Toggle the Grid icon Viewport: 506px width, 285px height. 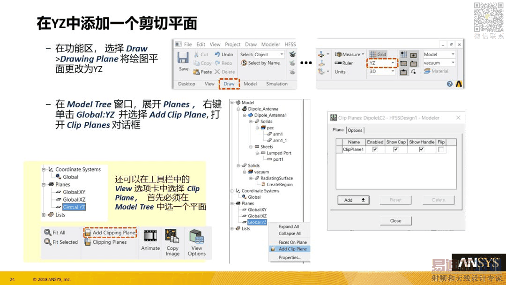[373, 54]
